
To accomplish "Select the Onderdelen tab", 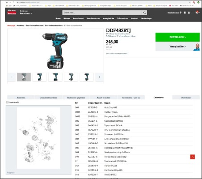I will click(159, 97).
